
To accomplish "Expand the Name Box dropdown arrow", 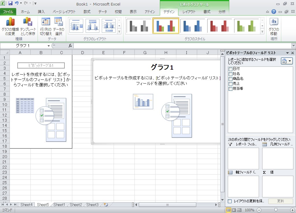I will (x=49, y=46).
